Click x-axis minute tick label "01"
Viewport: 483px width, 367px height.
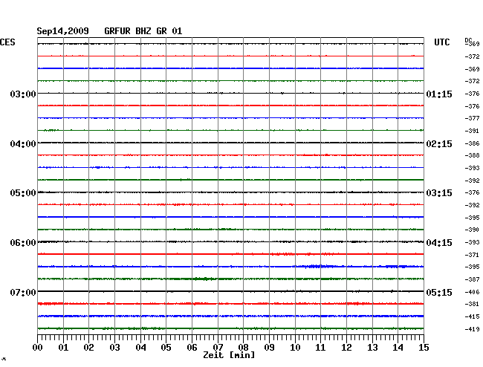[x=63, y=348]
